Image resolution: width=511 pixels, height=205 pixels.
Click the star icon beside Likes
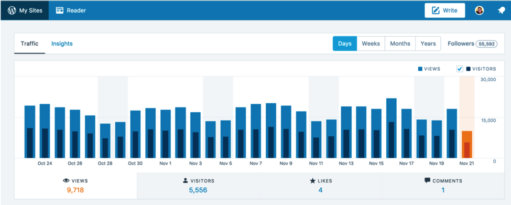point(312,180)
